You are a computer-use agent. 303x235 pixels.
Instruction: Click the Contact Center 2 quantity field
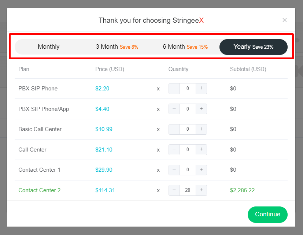(x=188, y=190)
